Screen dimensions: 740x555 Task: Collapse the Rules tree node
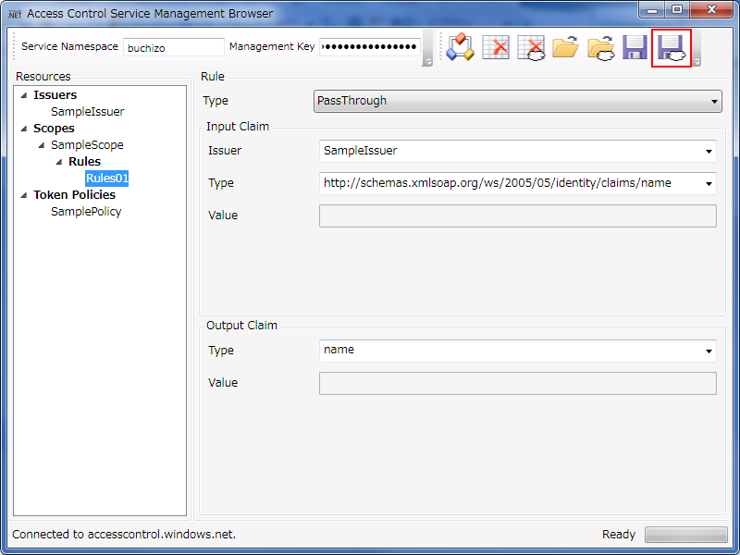tap(59, 163)
